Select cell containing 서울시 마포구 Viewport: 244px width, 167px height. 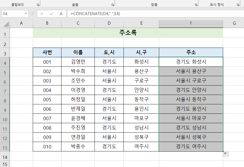click(x=191, y=118)
